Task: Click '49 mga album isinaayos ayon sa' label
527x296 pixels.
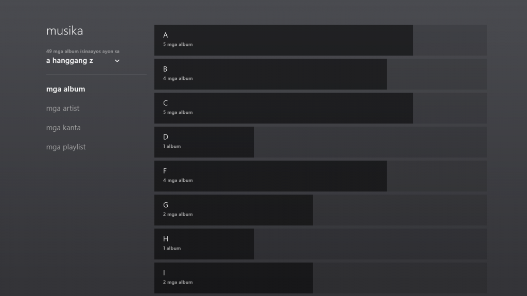Action: point(83,51)
